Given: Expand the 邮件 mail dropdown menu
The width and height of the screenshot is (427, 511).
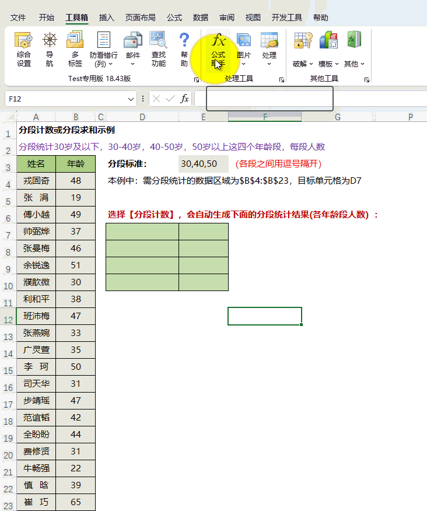Looking at the screenshot, I should pos(133,60).
